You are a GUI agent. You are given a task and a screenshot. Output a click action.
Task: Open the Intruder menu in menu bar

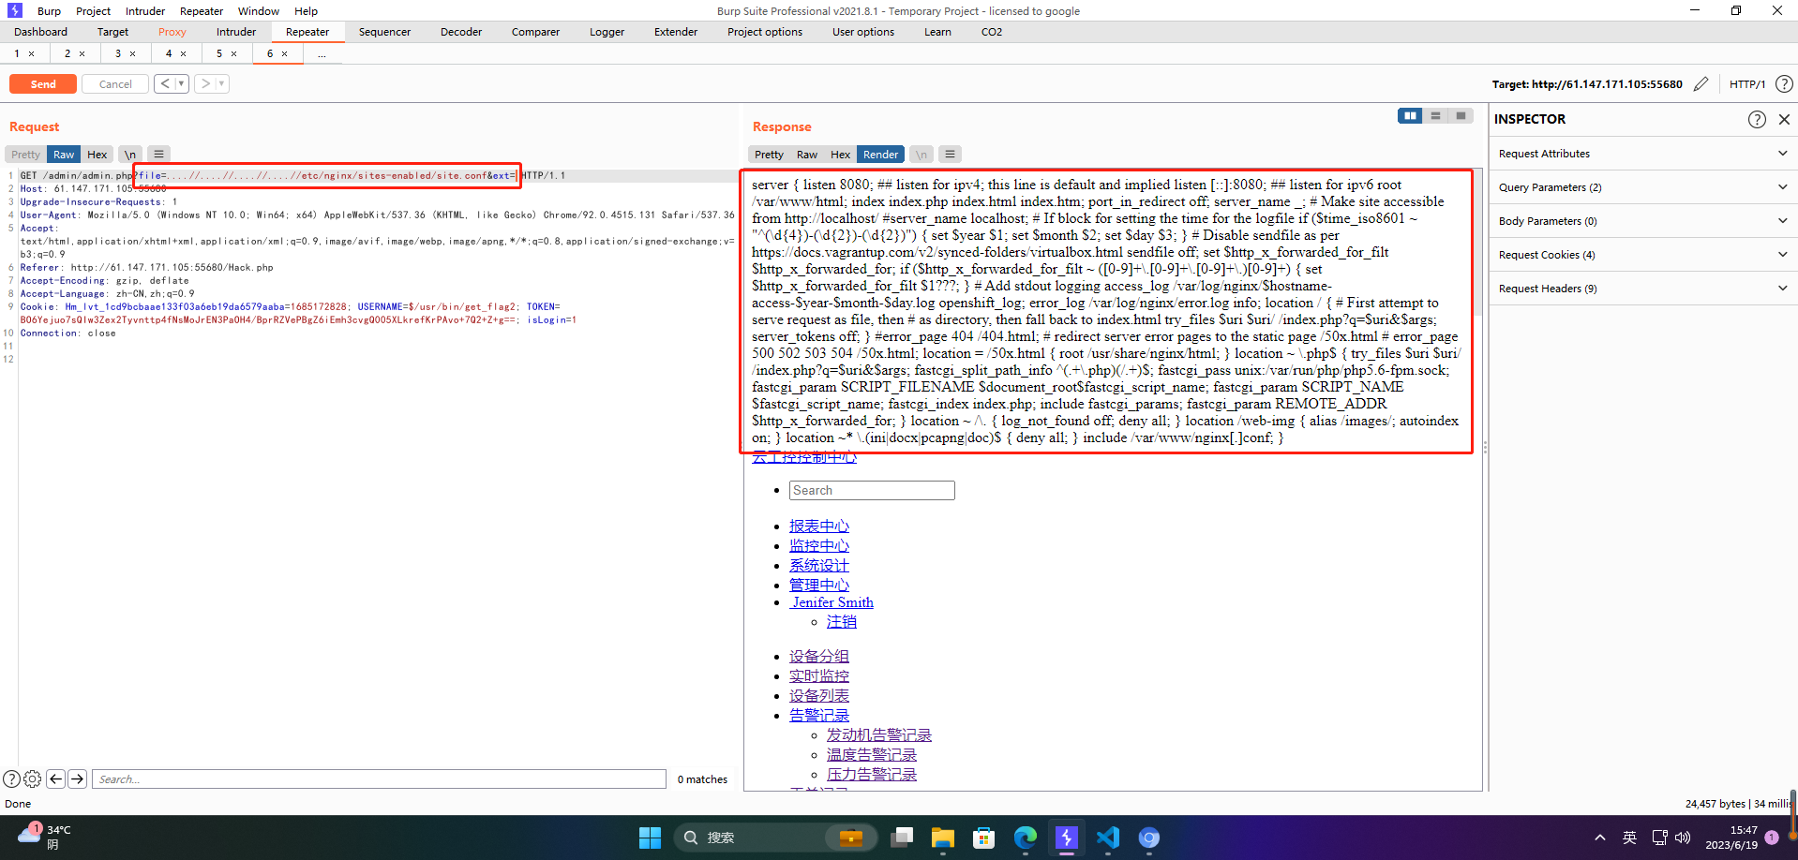pos(145,11)
